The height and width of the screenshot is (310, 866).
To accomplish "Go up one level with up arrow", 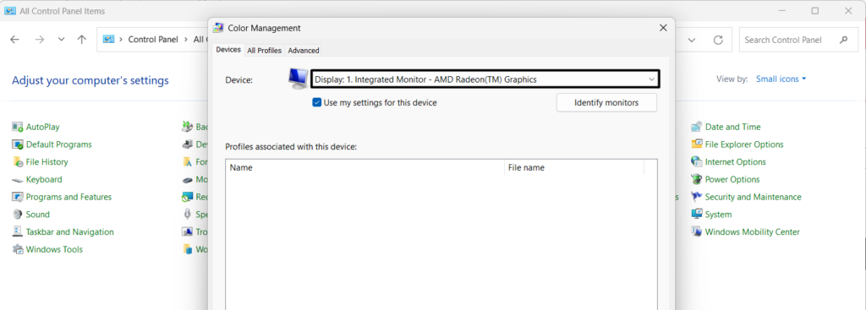I will [x=82, y=39].
